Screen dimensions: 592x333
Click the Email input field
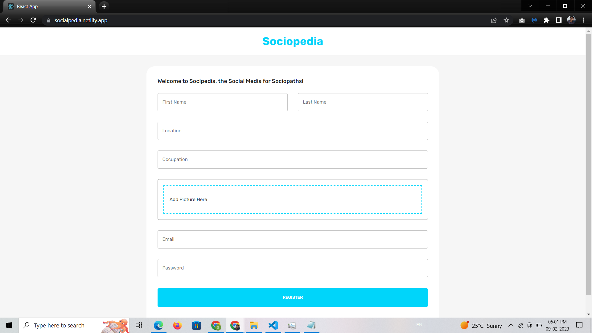click(293, 239)
